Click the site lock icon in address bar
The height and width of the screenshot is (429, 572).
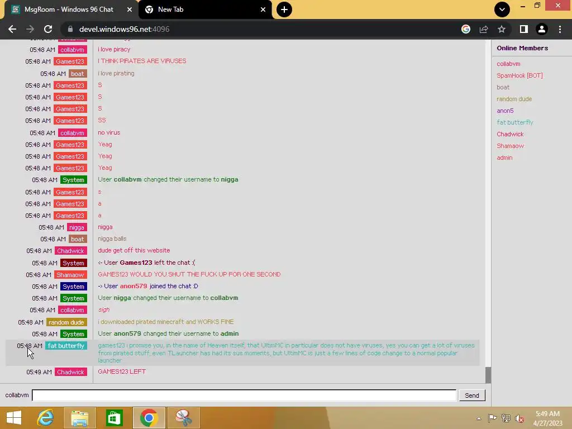pyautogui.click(x=70, y=29)
